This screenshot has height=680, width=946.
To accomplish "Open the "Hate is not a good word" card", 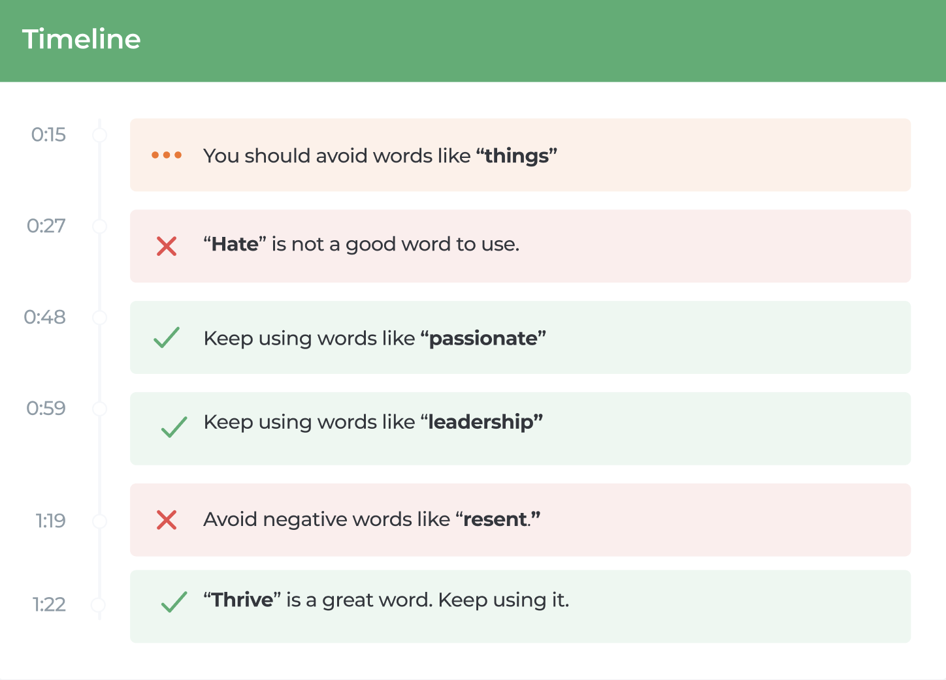I will 520,246.
